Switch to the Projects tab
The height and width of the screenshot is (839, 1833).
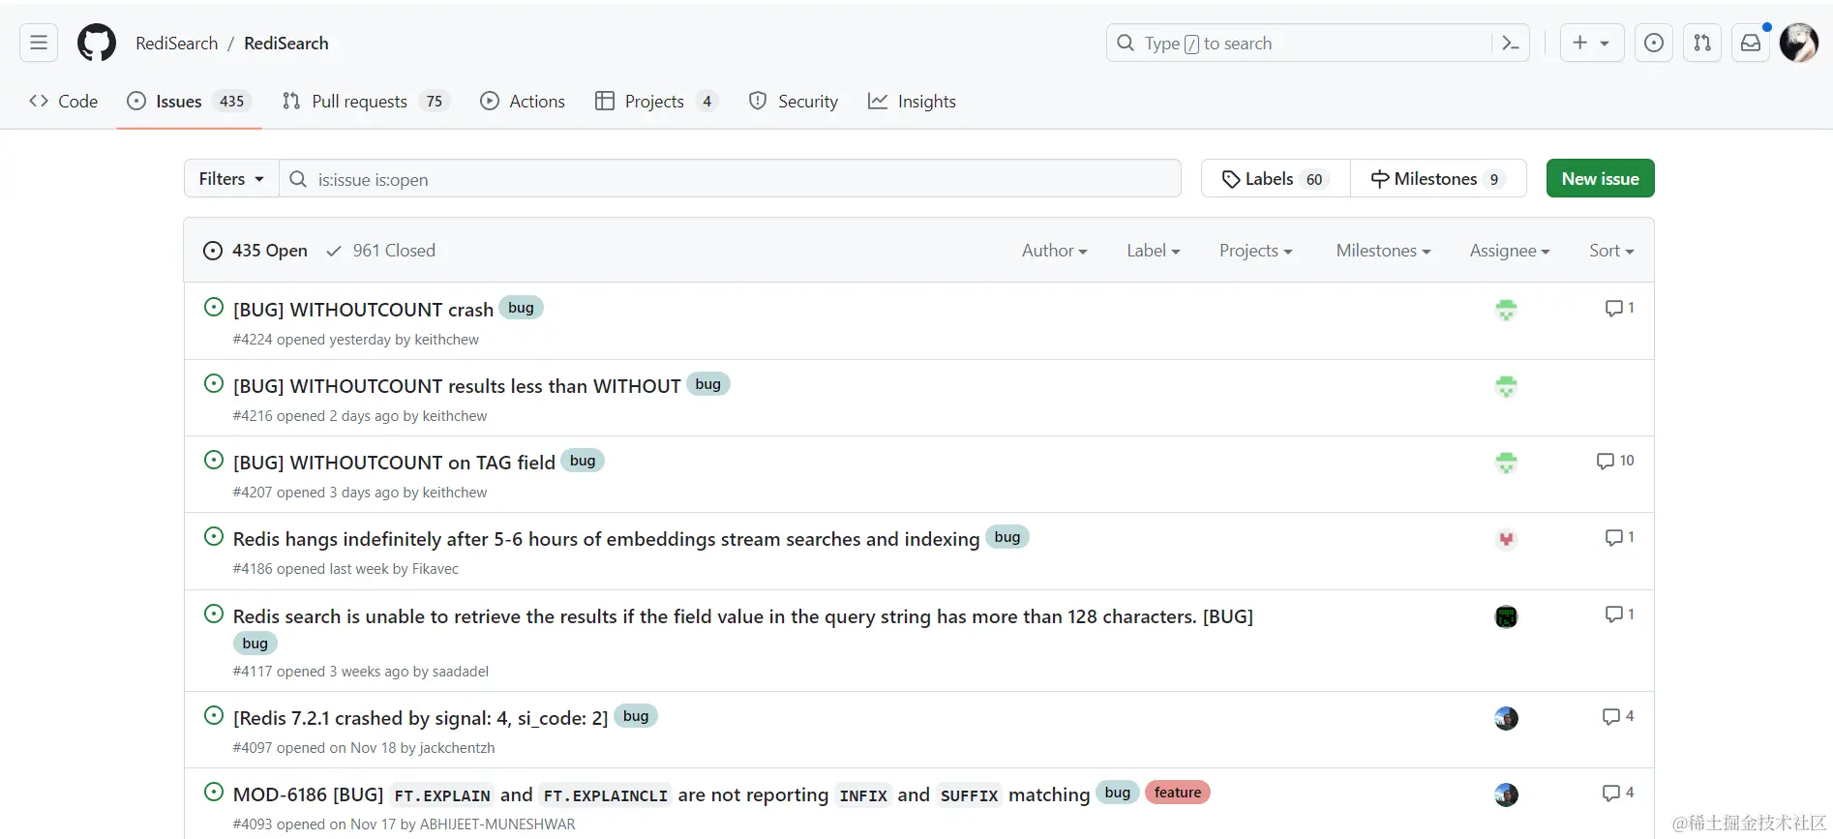(656, 101)
